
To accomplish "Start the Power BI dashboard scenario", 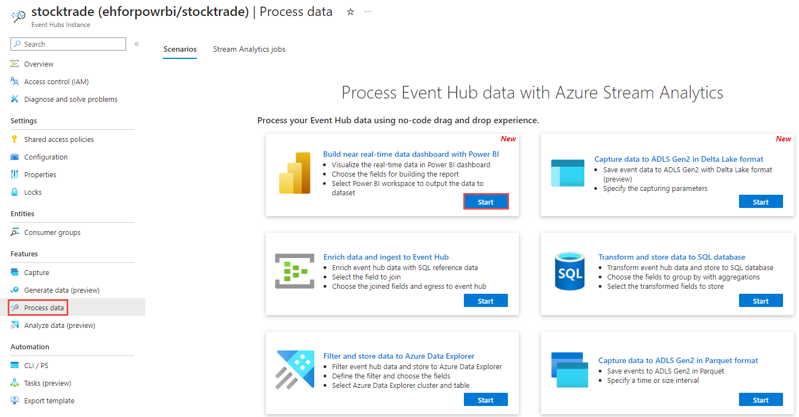I will 485,202.
